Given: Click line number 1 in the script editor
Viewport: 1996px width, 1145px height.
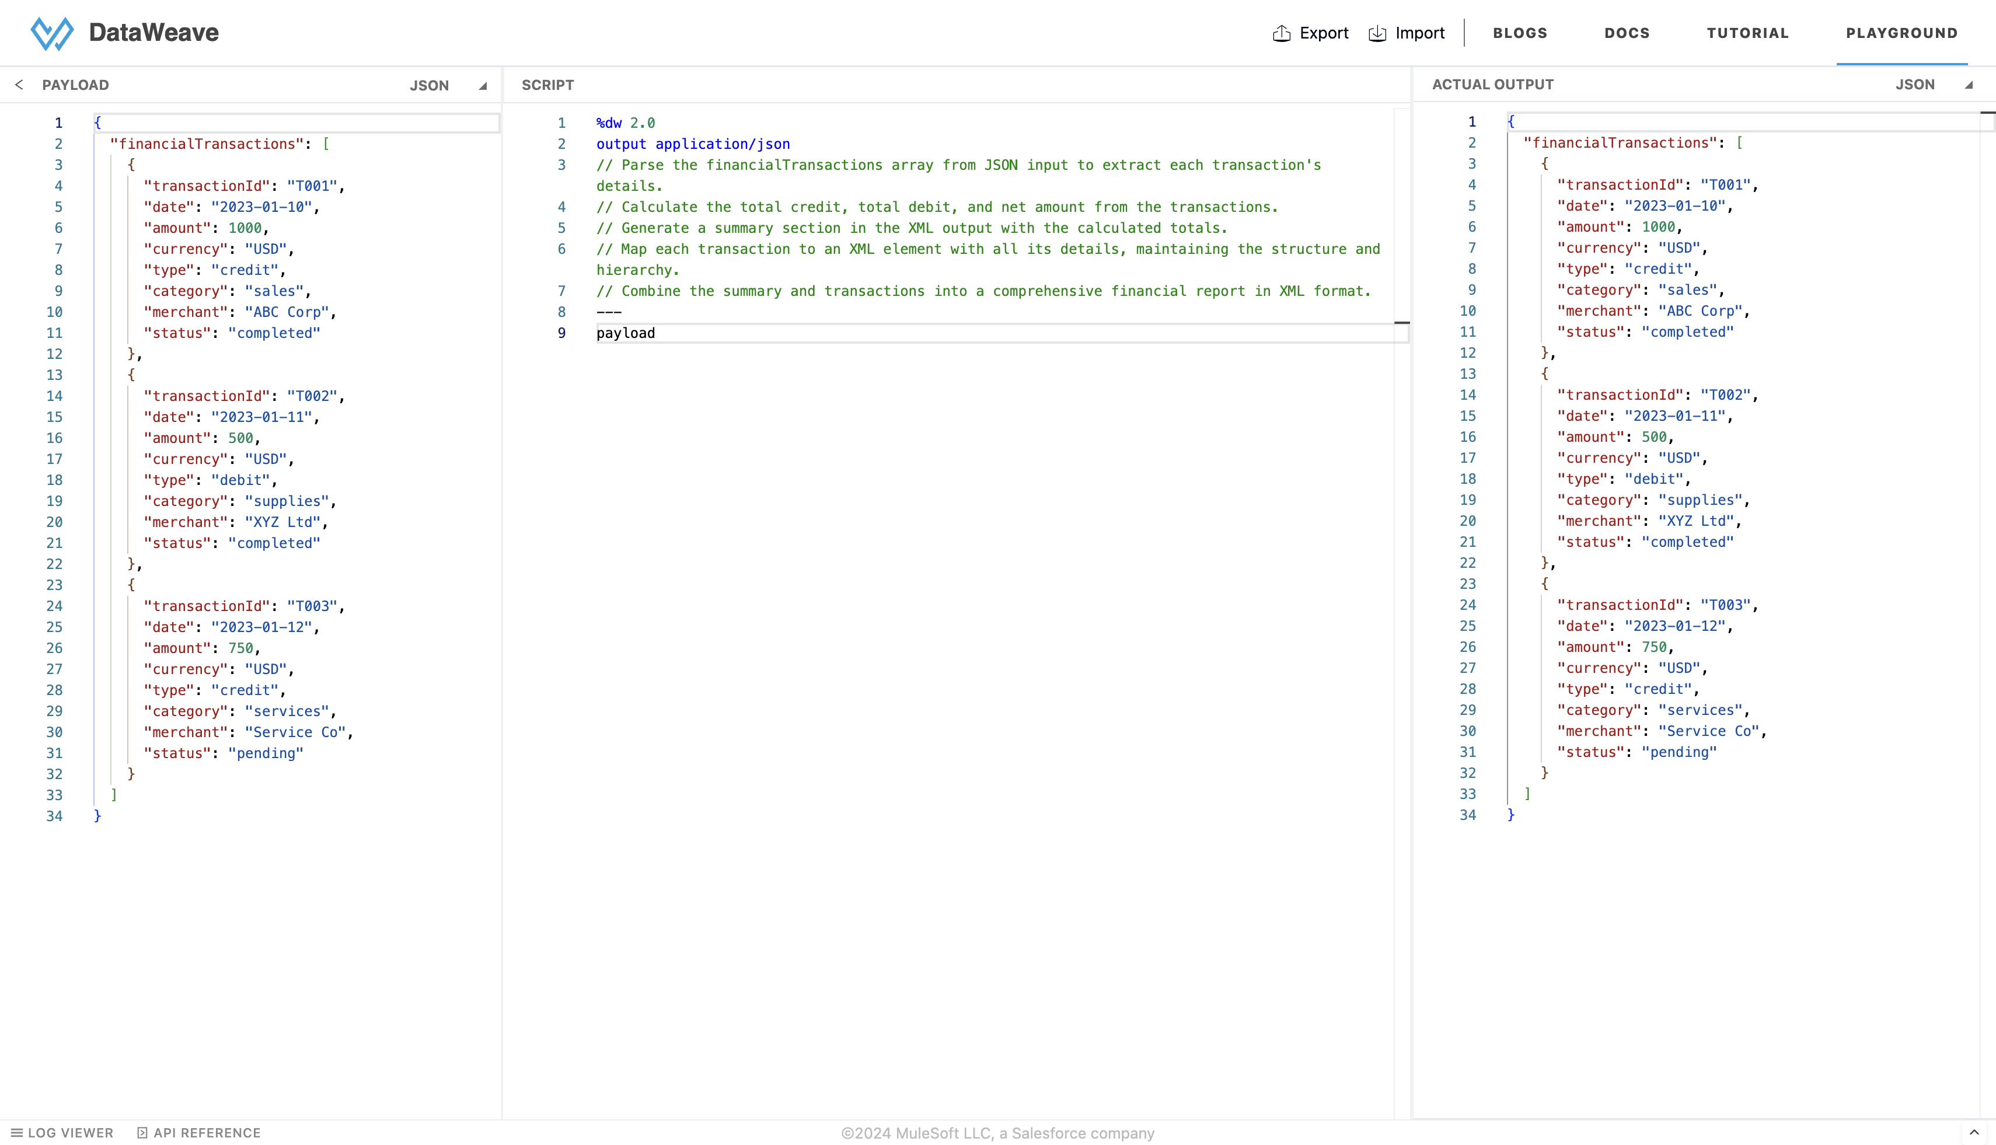Looking at the screenshot, I should pos(561,123).
